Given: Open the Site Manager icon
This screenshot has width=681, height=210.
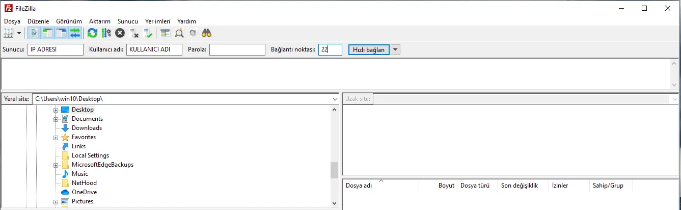Looking at the screenshot, I should point(9,33).
